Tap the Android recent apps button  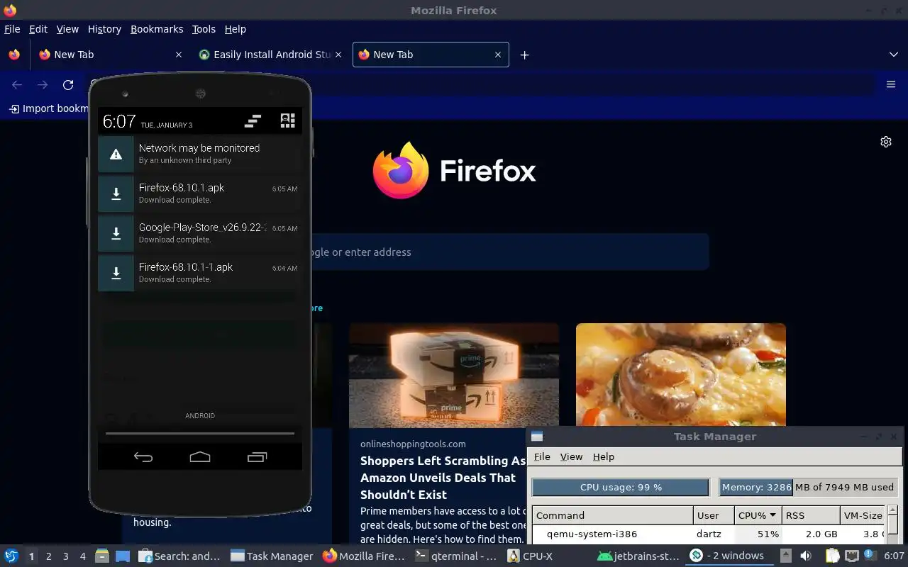pos(257,457)
